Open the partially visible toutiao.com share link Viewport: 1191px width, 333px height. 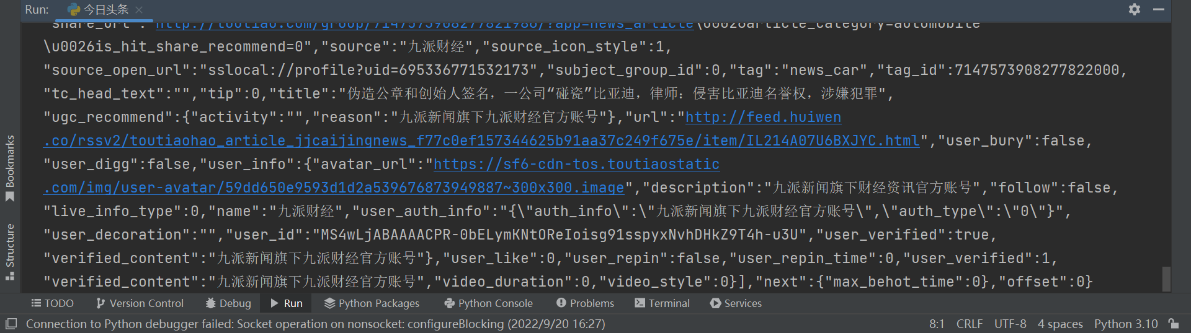coord(424,25)
